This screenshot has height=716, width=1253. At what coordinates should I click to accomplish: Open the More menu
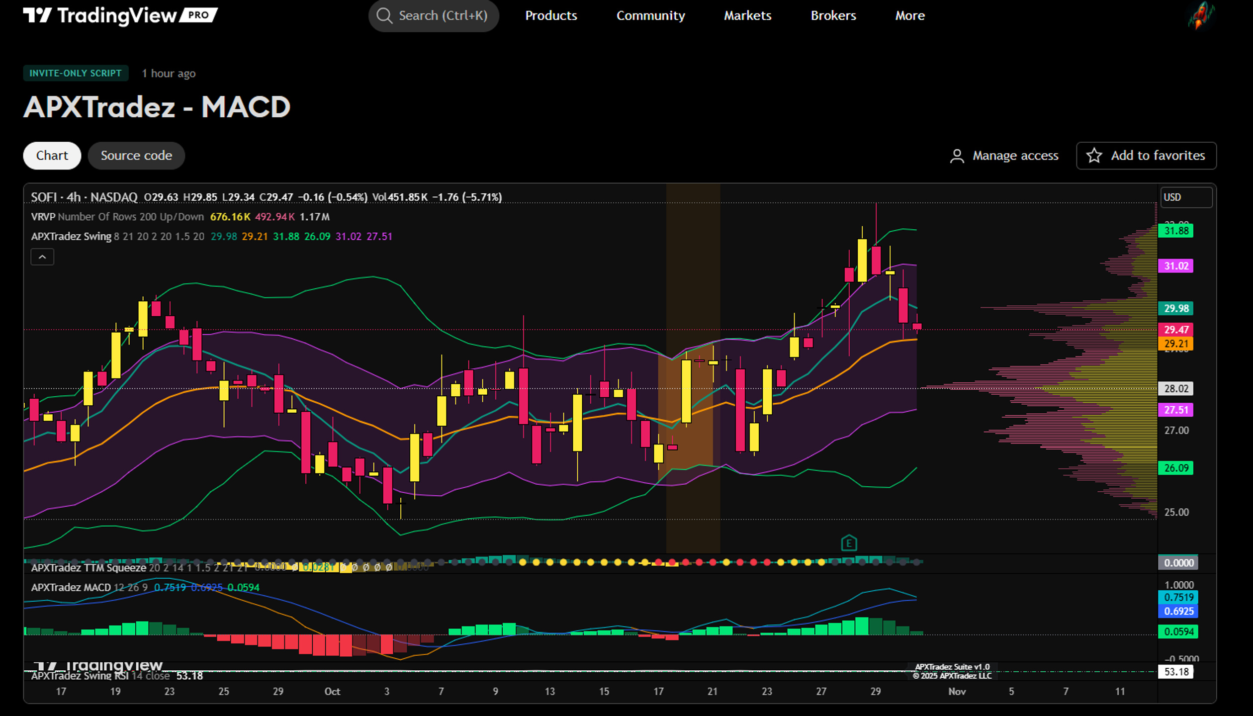point(910,16)
